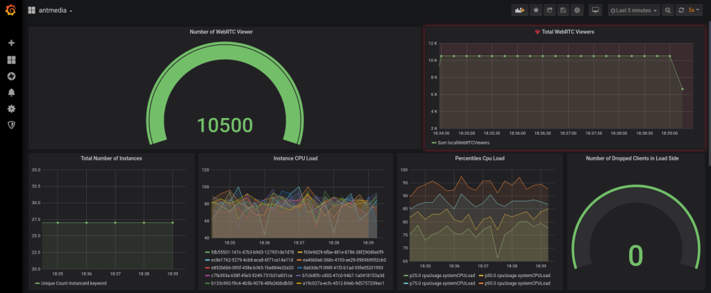Open the Last 5 minutes time picker
Image resolution: width=711 pixels, height=293 pixels.
pyautogui.click(x=634, y=10)
